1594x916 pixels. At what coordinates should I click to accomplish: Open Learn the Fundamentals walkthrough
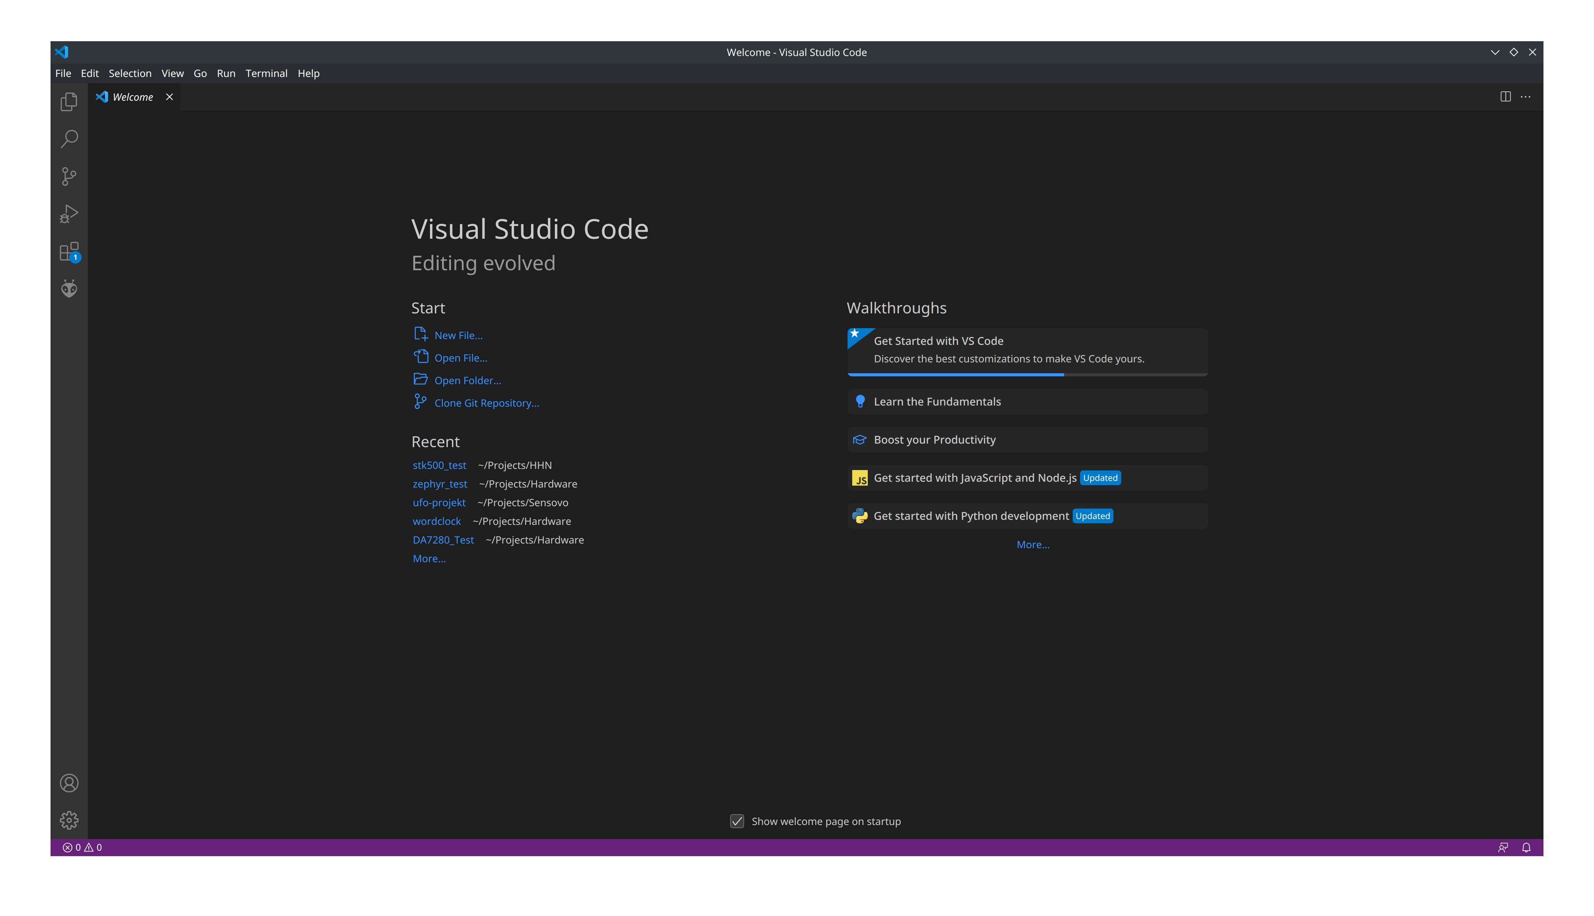point(1027,401)
